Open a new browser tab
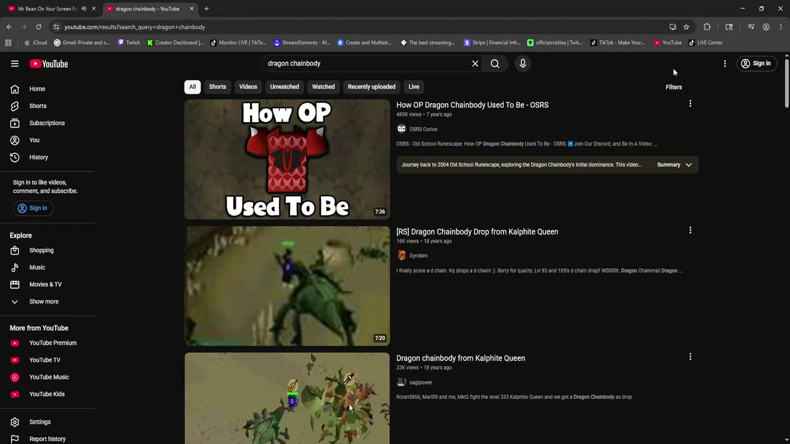The image size is (790, 444). point(206,9)
